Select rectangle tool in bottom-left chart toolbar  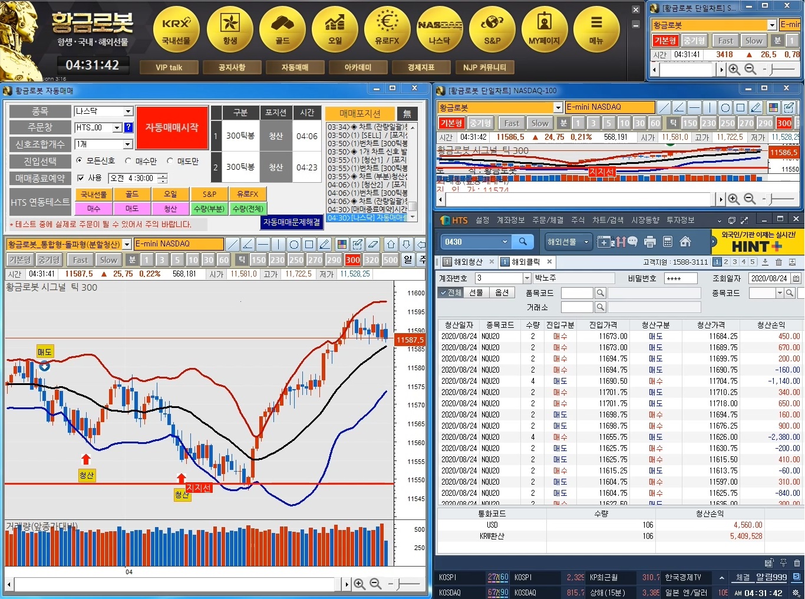pyautogui.click(x=309, y=244)
